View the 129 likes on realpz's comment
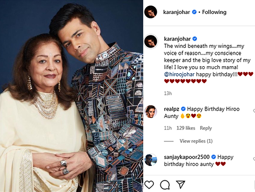This screenshot has width=255, height=192. (186, 128)
